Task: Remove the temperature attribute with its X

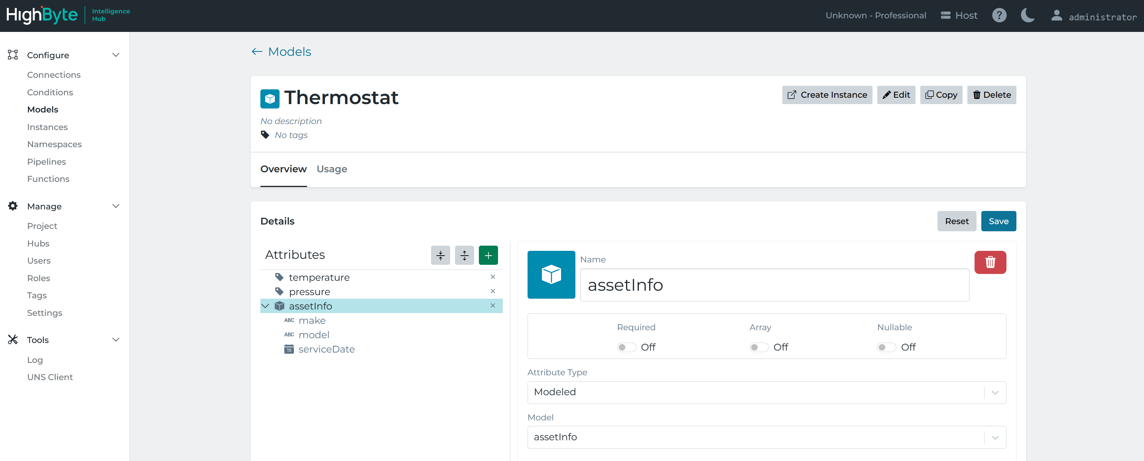Action: coord(492,277)
